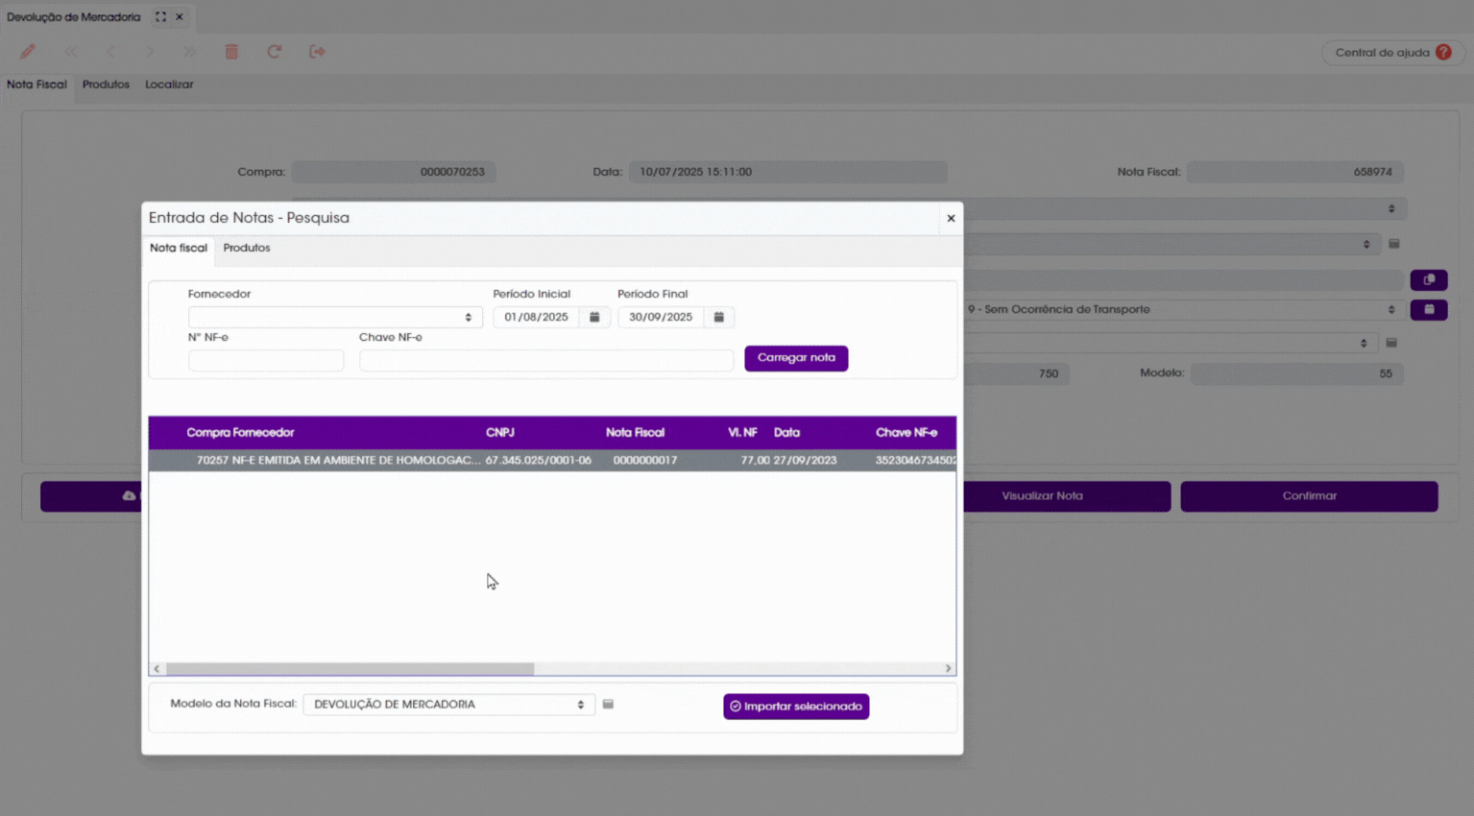Screen dimensions: 1474x816
Task: Click Compra field 0000070253
Action: [x=394, y=172]
